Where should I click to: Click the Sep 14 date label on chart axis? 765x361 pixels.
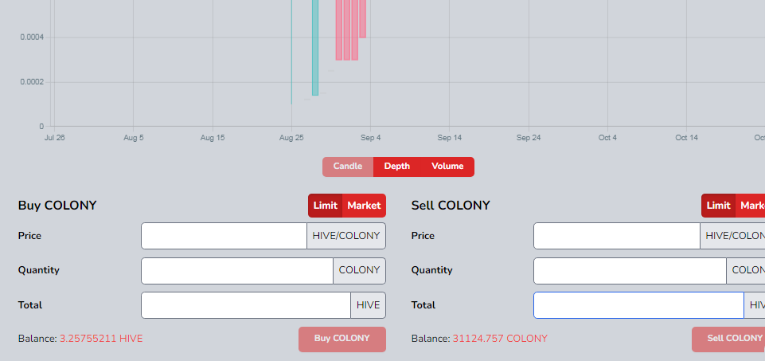click(449, 138)
